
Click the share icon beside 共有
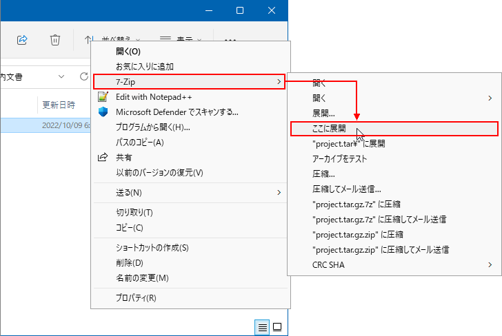(103, 157)
